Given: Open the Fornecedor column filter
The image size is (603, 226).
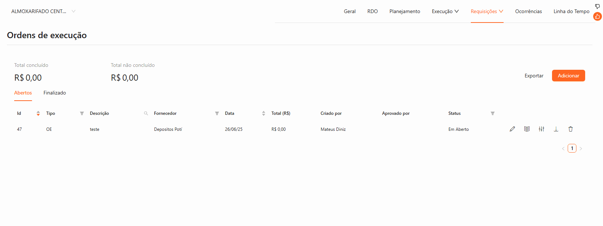Looking at the screenshot, I should [217, 113].
